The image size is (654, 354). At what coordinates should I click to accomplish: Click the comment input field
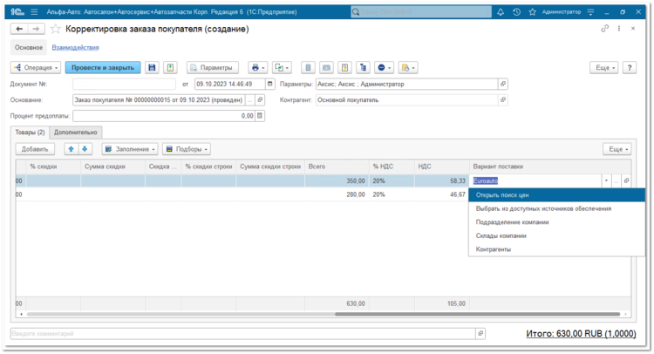pos(242,333)
